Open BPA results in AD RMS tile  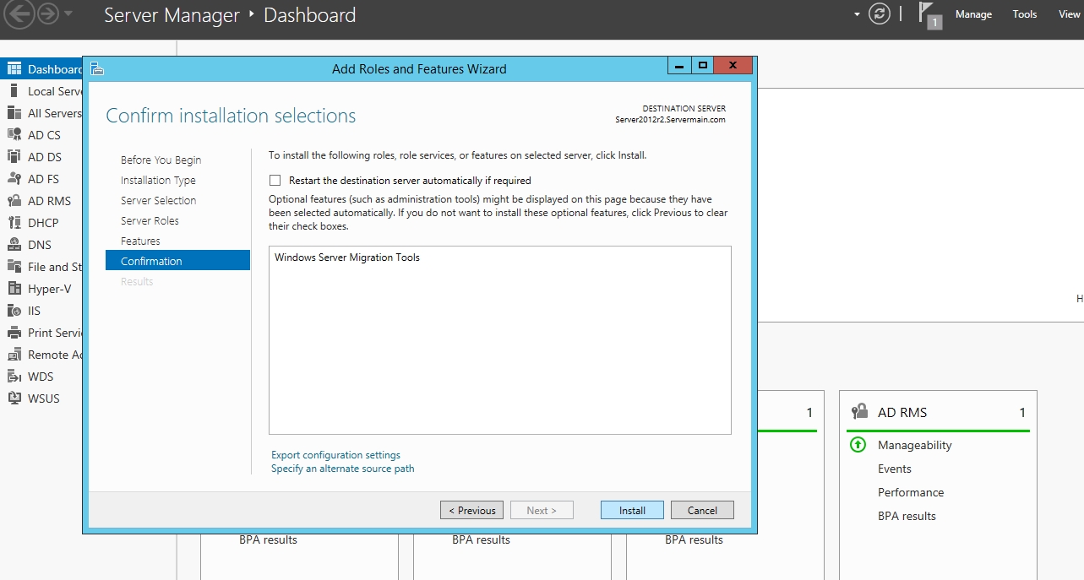907,516
